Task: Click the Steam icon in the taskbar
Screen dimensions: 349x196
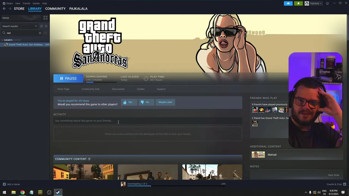Action: [58, 192]
